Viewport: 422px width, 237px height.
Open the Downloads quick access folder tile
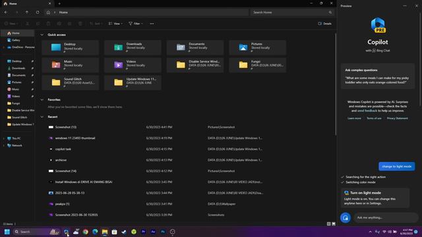(x=133, y=47)
